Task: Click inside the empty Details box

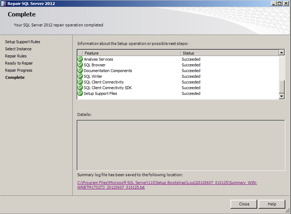Action: [x=181, y=145]
